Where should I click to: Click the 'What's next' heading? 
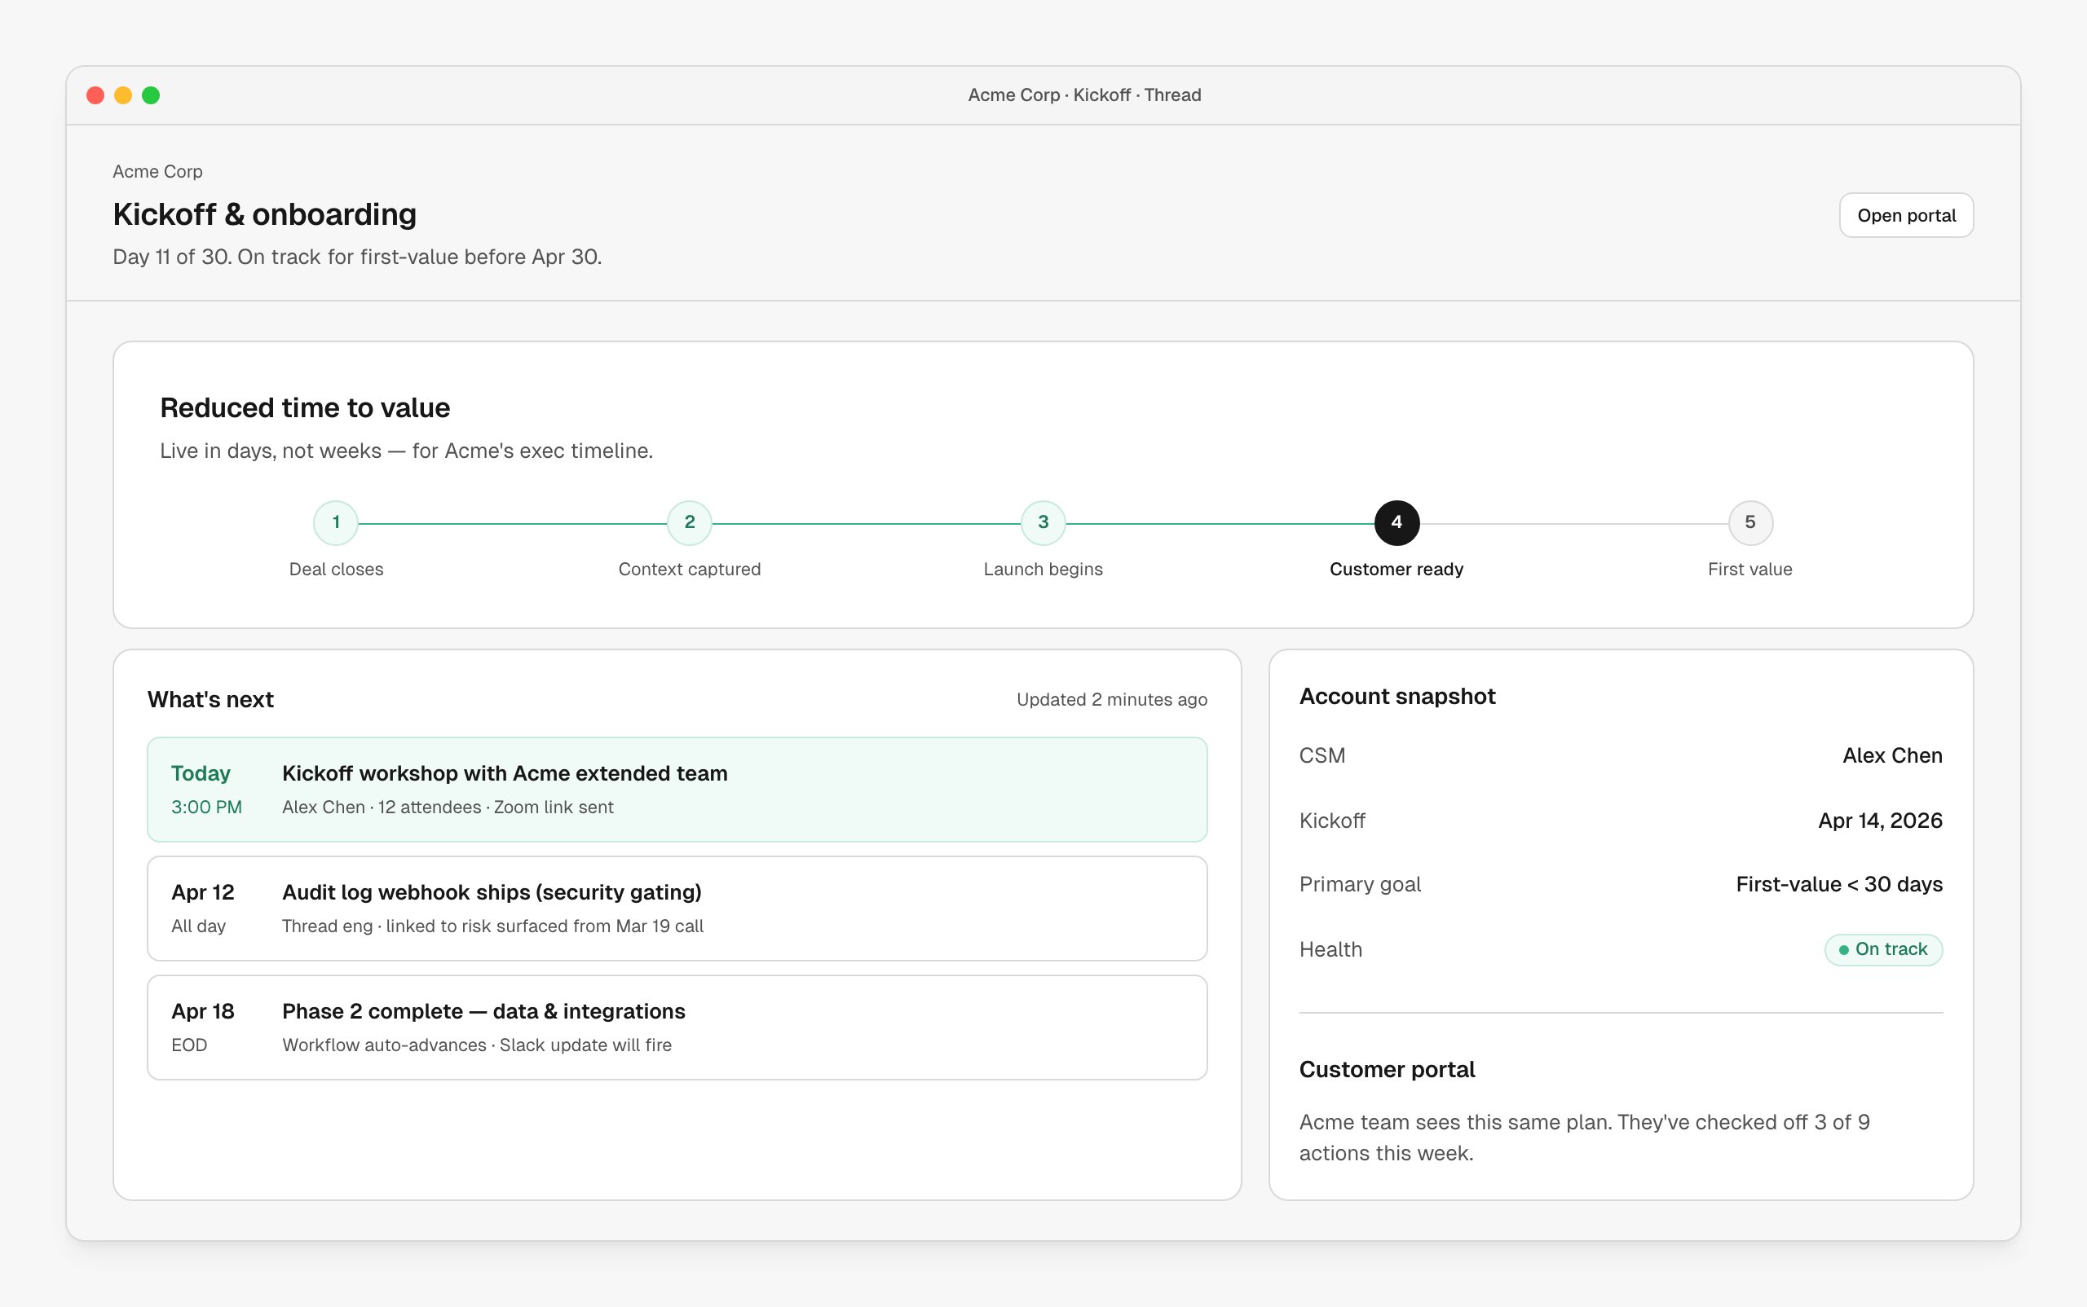pyautogui.click(x=210, y=699)
